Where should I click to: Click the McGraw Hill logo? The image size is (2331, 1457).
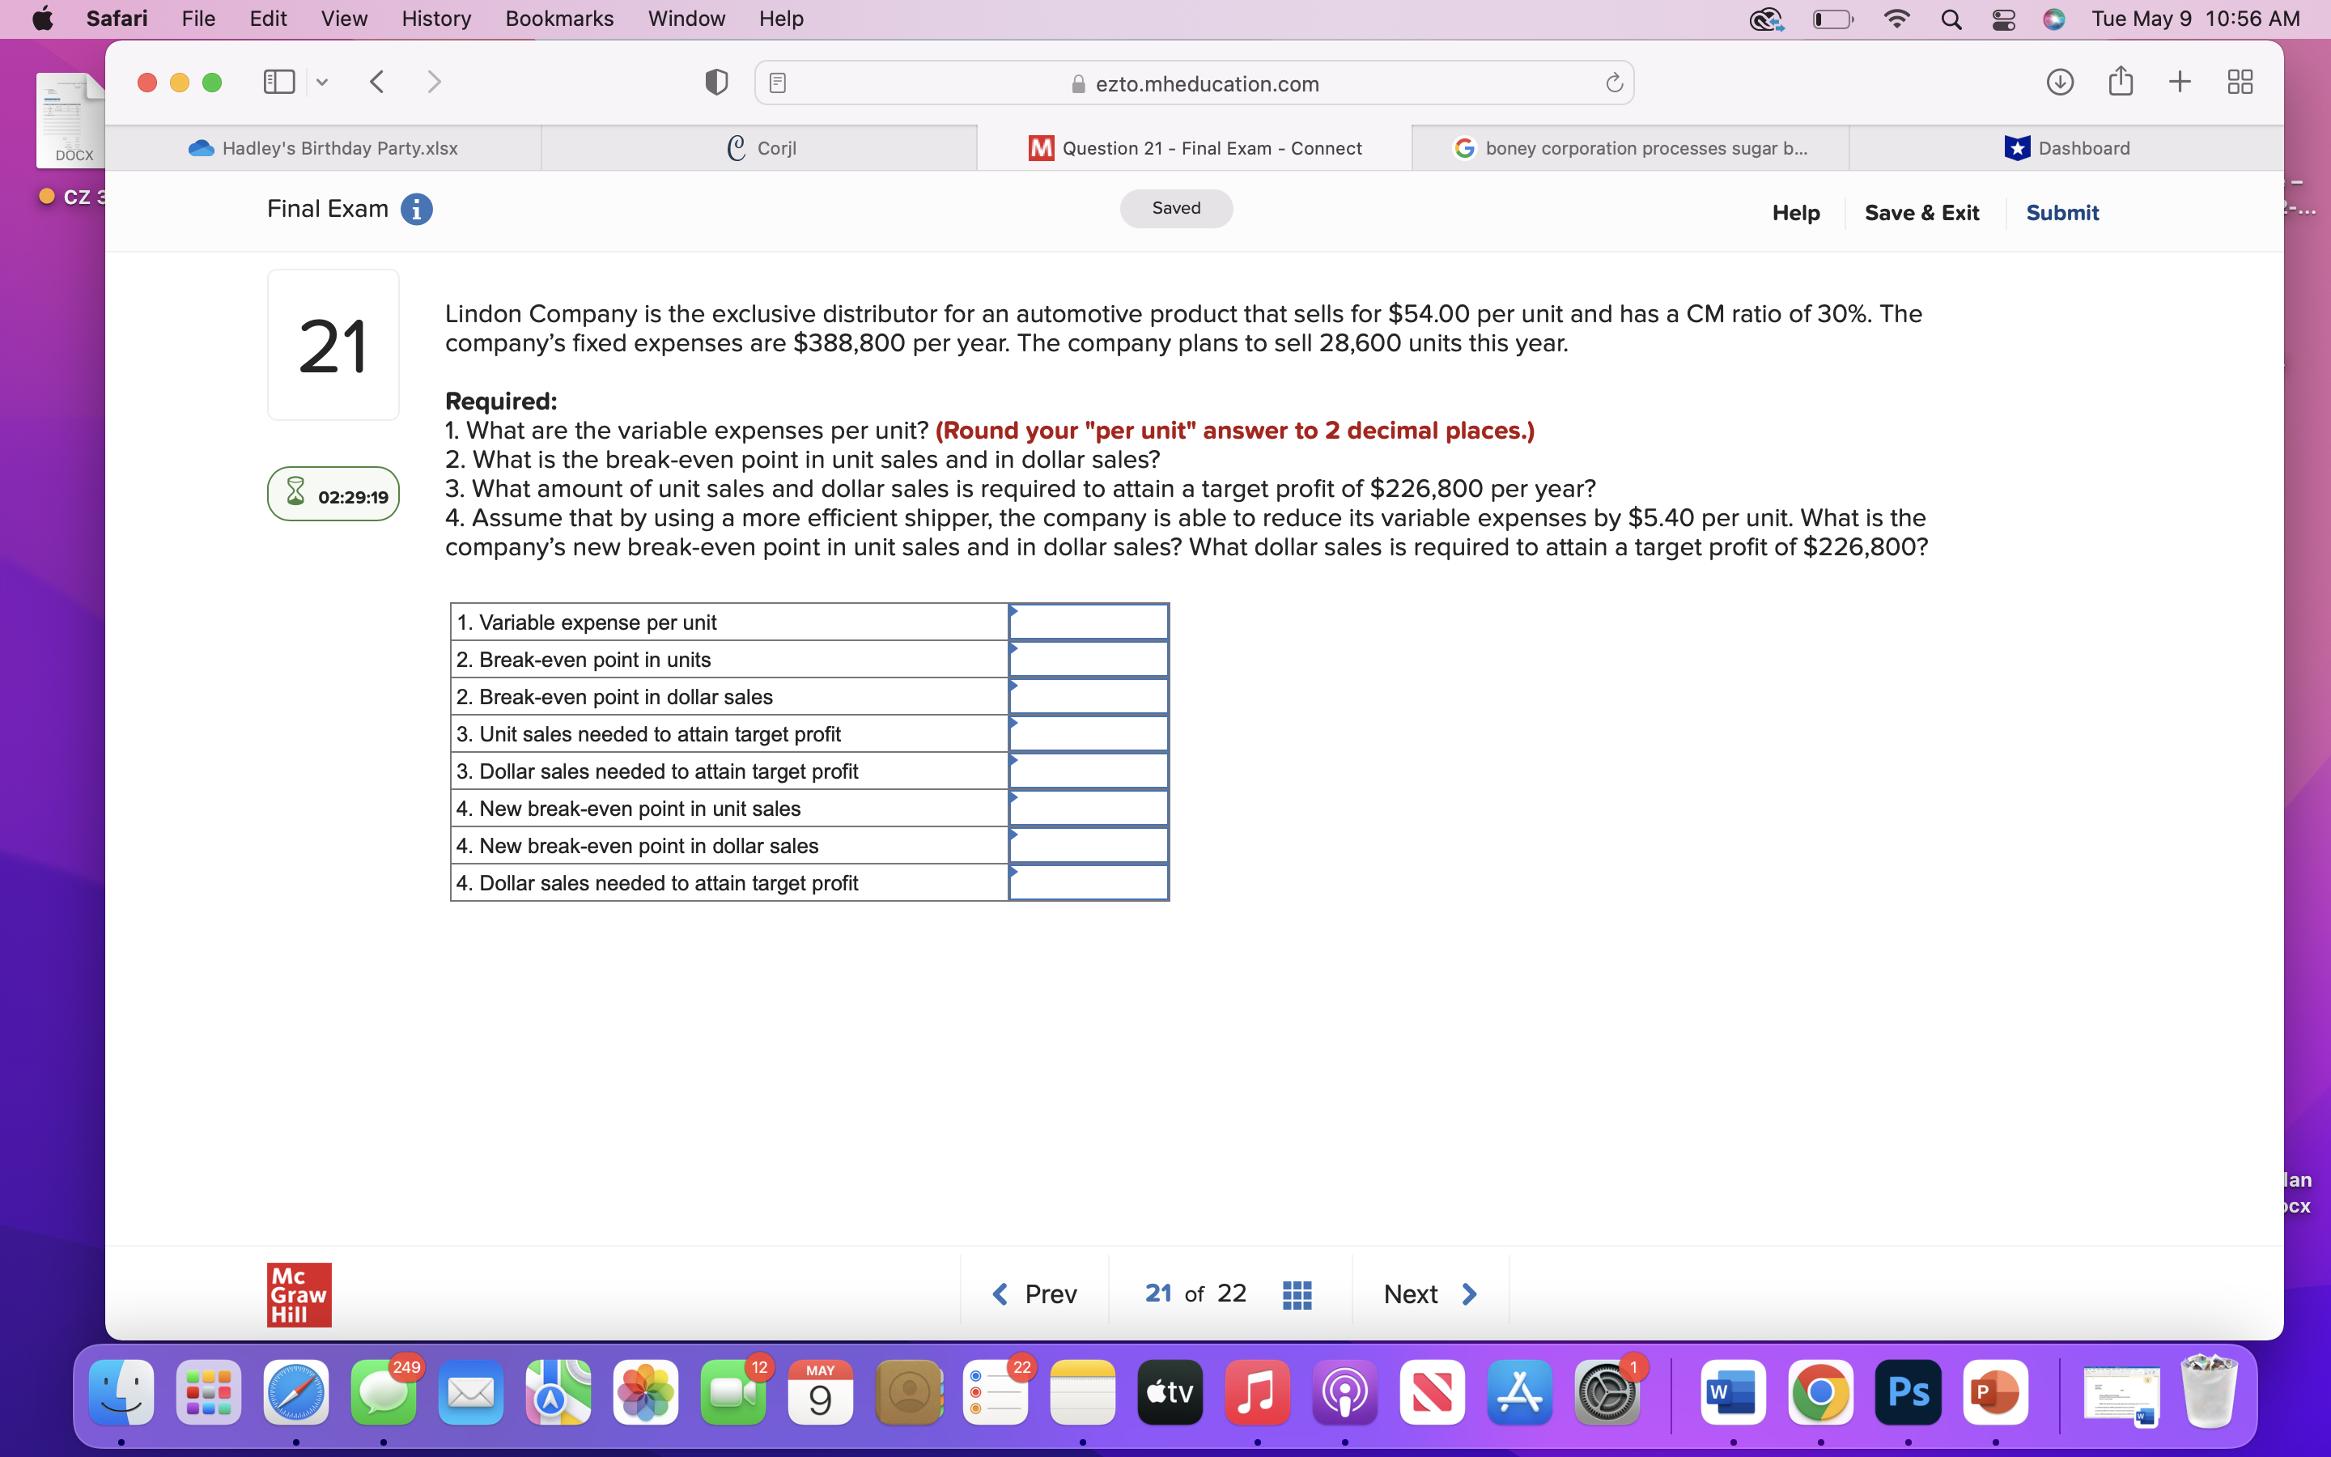coord(298,1294)
